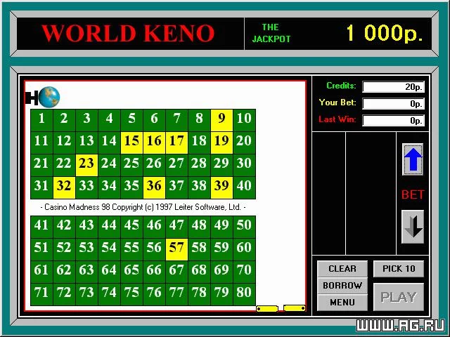450x337 pixels.
Task: Click the BORROW button
Action: click(x=342, y=286)
